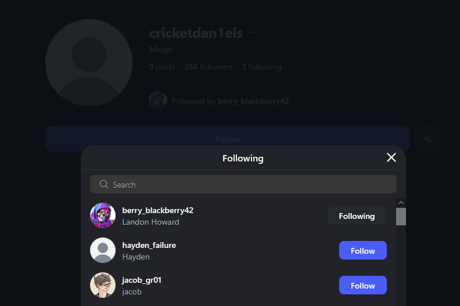Open hayden_failure default avatar
460x306 pixels.
(103, 250)
